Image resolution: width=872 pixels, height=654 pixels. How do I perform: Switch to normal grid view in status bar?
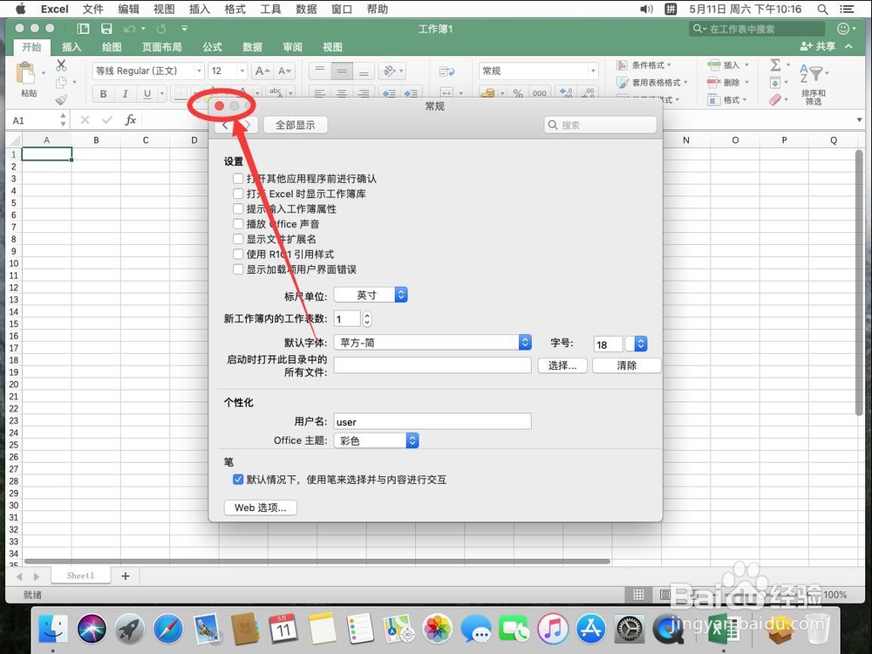[638, 595]
